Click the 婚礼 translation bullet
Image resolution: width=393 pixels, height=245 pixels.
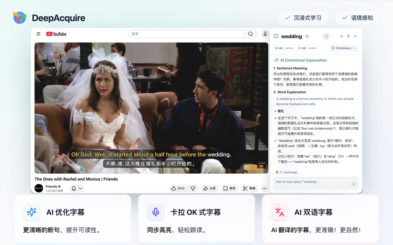click(281, 111)
